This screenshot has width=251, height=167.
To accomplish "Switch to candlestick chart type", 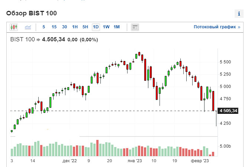I will coord(14,27).
